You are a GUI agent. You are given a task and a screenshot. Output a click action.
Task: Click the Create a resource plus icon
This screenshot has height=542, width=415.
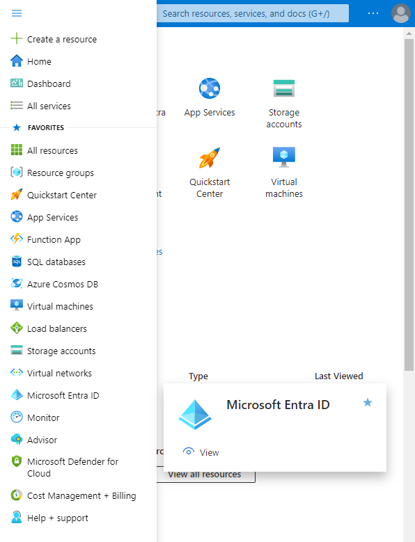[17, 39]
